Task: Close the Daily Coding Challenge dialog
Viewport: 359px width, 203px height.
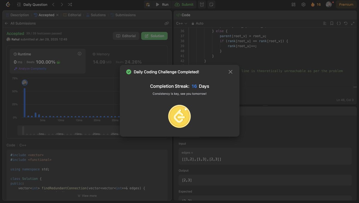Action: (x=230, y=72)
